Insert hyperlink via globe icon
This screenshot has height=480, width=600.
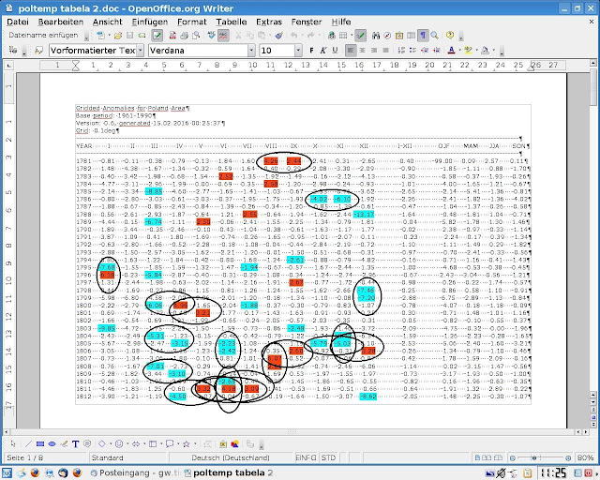(332, 36)
